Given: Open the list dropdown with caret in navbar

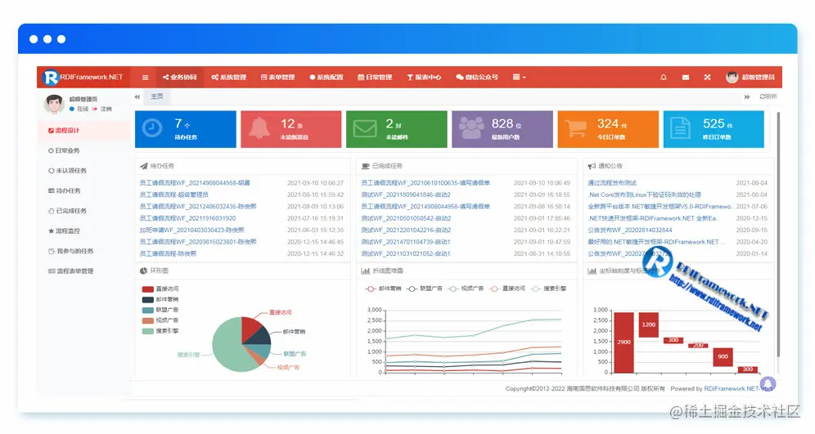Looking at the screenshot, I should pos(520,78).
